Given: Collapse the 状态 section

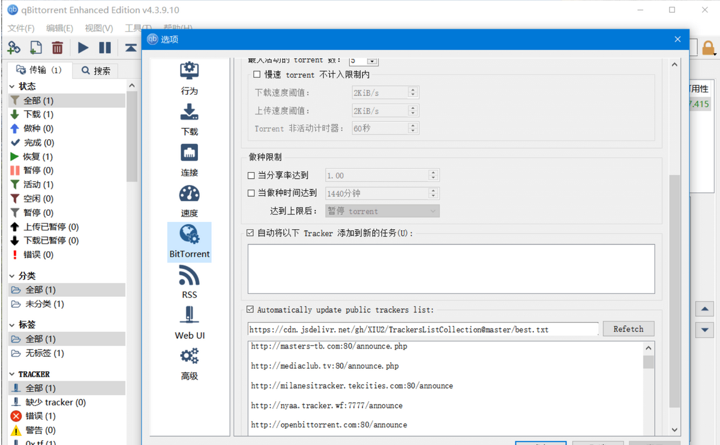Looking at the screenshot, I should tap(13, 86).
